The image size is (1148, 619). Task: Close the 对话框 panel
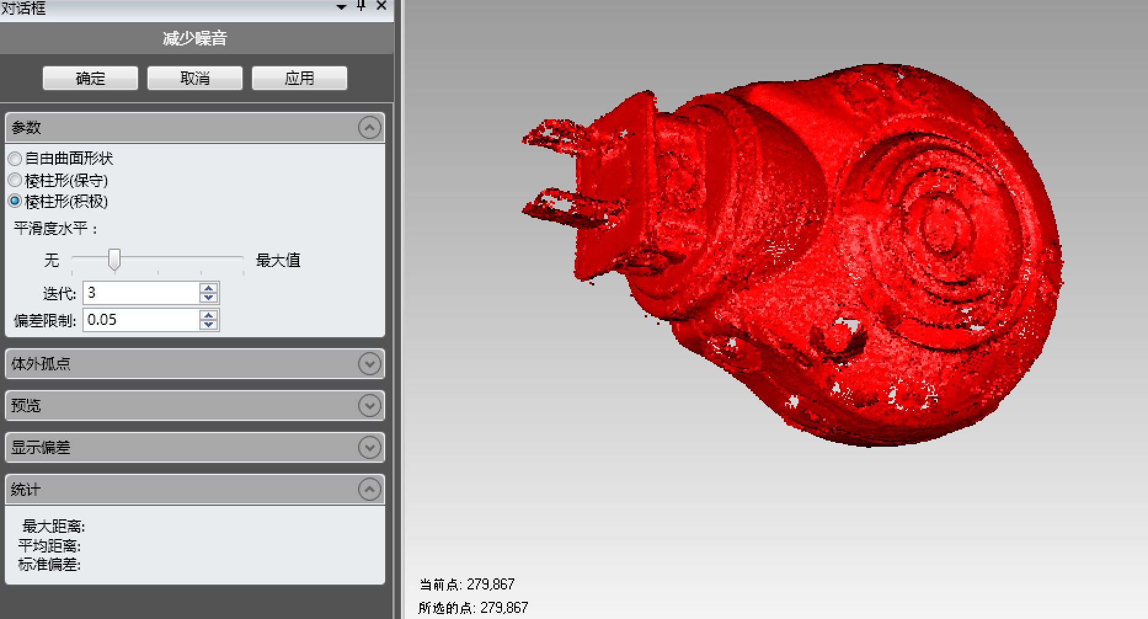click(381, 6)
